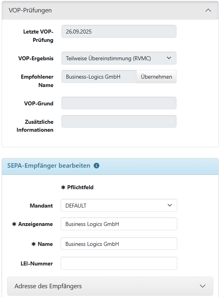Click the Zusätzliche Informationen field
Image resolution: width=220 pixels, height=297 pixels.
coord(119,121)
